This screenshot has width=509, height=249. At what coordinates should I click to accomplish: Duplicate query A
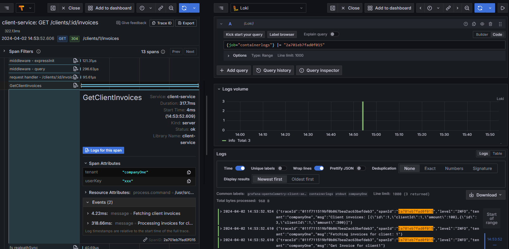(474, 24)
